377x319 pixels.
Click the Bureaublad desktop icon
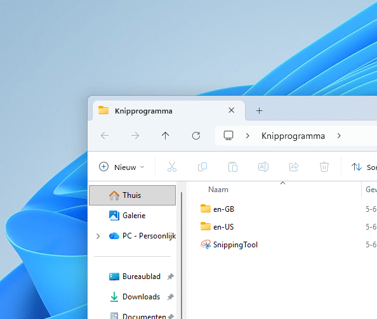[x=114, y=277]
